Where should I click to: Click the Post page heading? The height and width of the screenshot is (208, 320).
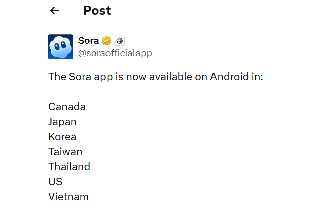97,11
